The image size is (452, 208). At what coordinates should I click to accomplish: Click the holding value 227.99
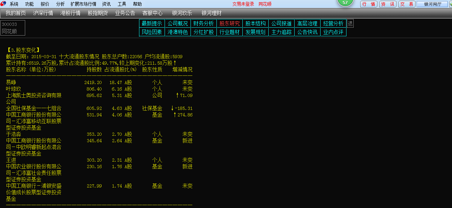(x=94, y=186)
